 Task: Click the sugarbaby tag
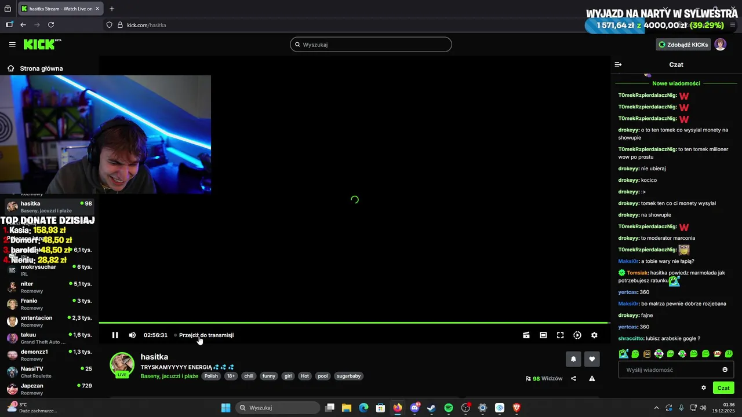(x=349, y=376)
